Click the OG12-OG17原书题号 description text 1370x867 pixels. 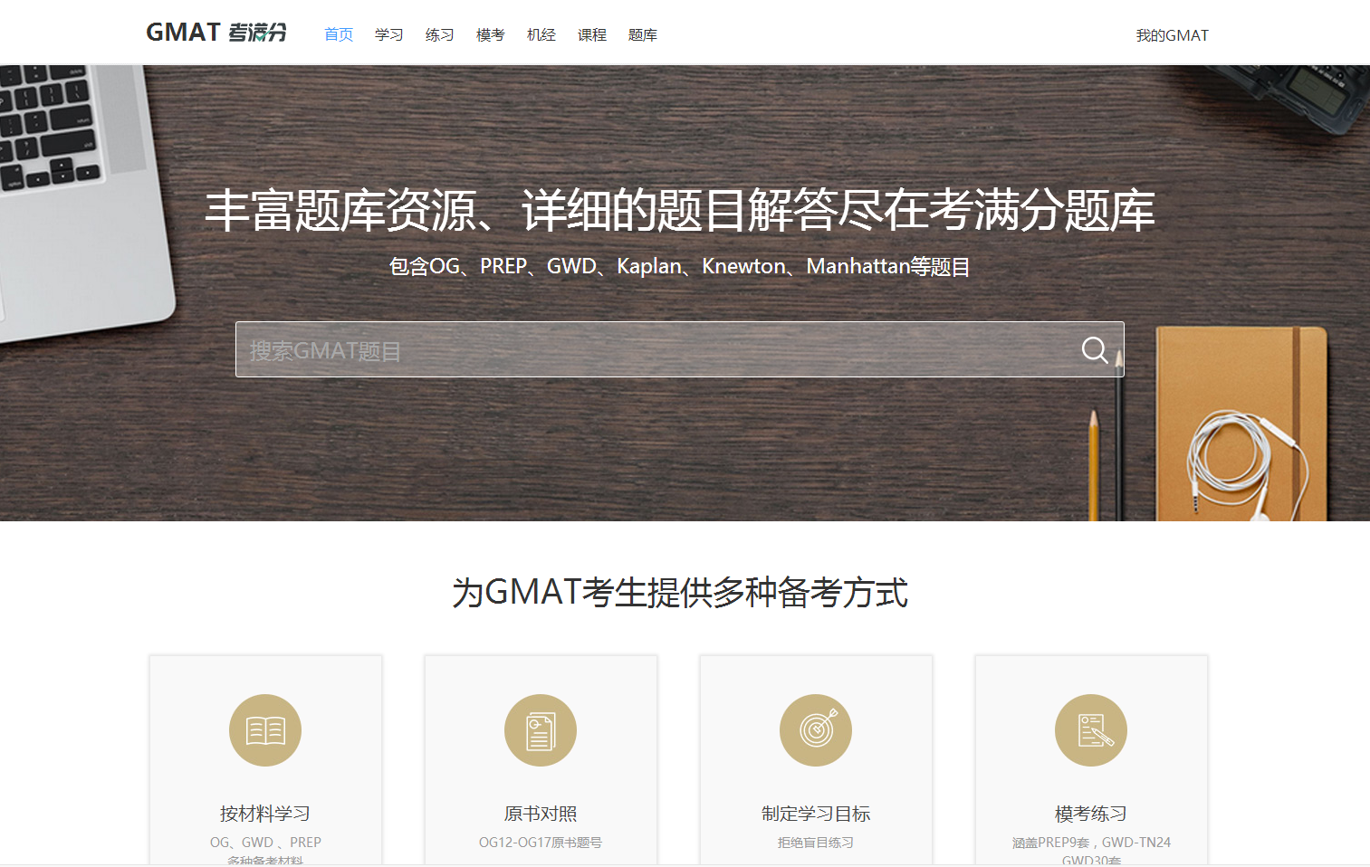coord(540,842)
